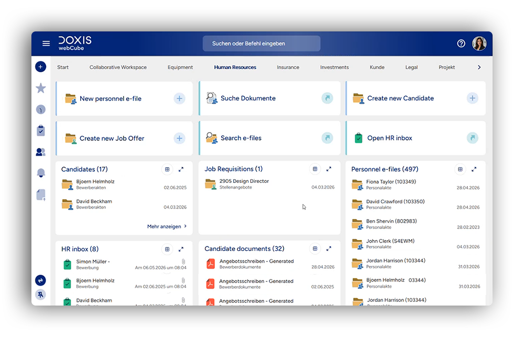Click arrow on Open HR inbox tile
The width and height of the screenshot is (524, 337).
[x=472, y=138]
